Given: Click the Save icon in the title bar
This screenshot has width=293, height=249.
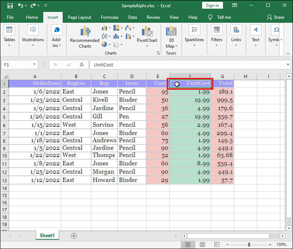Looking at the screenshot, I should (10, 5).
